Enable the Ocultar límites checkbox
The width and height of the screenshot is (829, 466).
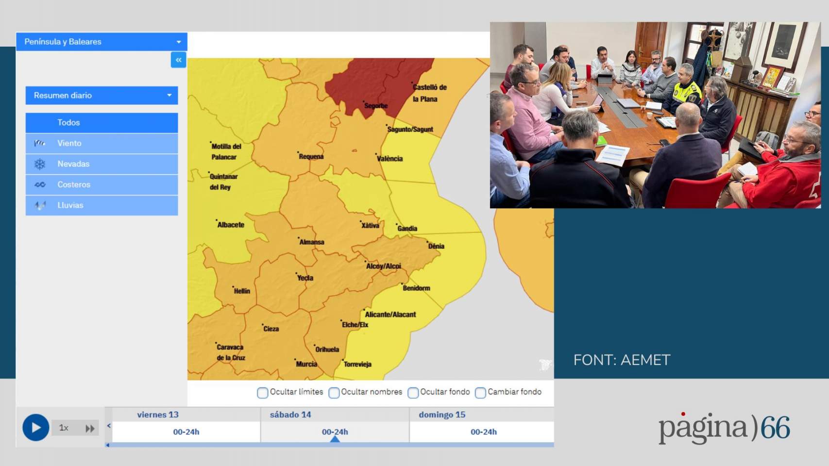tap(262, 393)
